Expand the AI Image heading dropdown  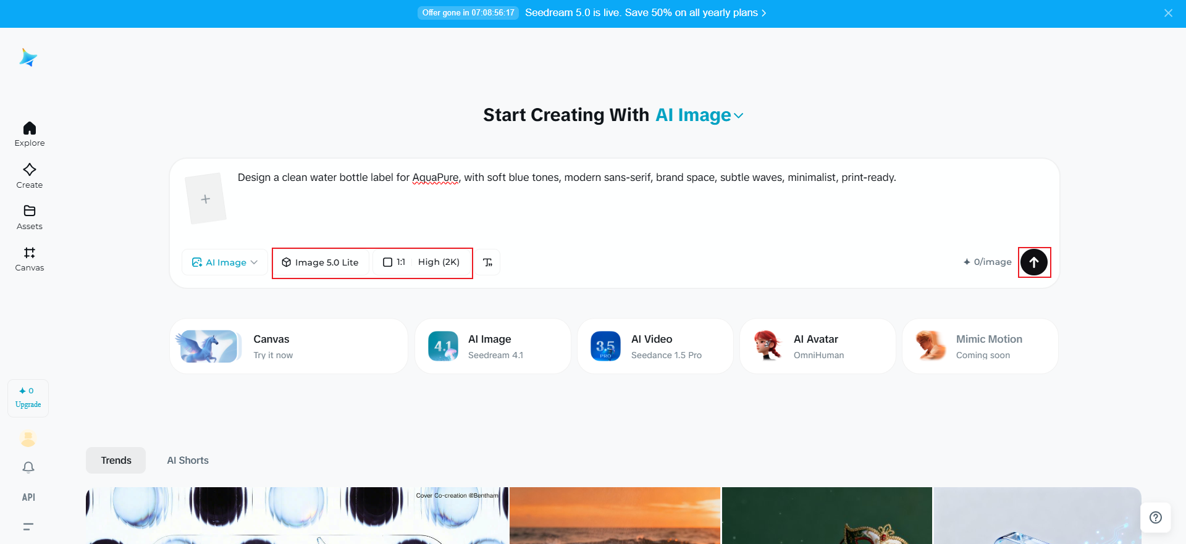(x=699, y=115)
